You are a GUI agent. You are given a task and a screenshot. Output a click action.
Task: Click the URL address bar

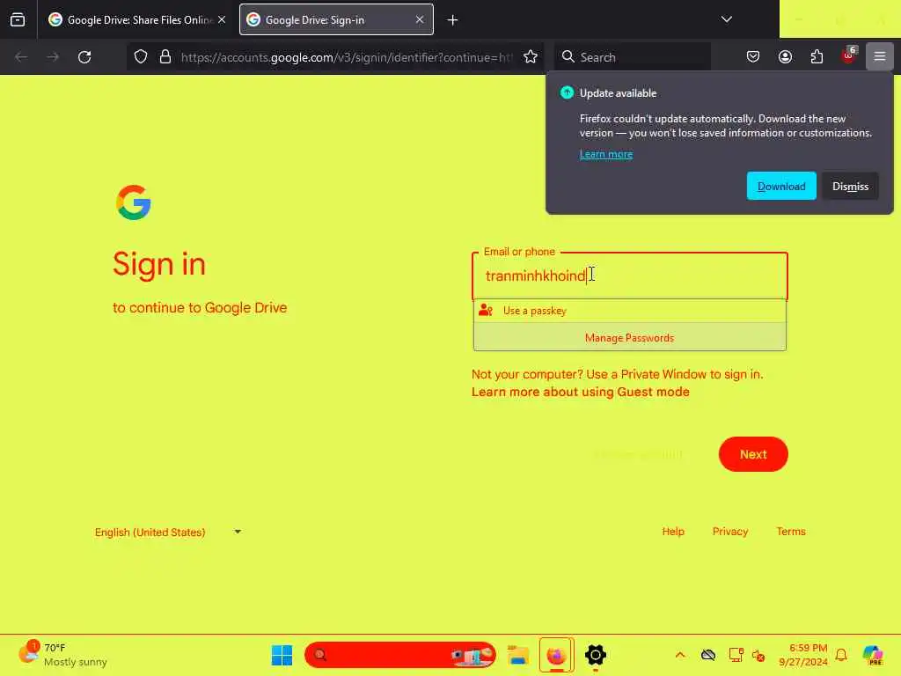pyautogui.click(x=346, y=57)
